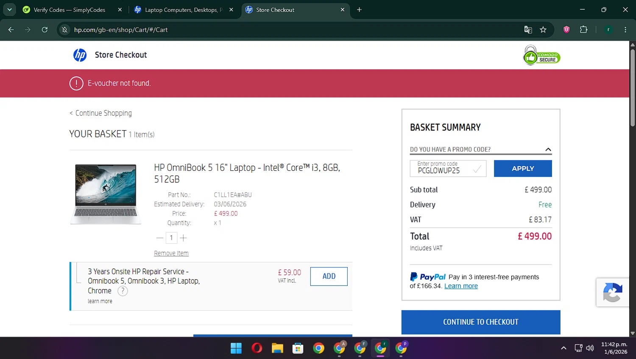Click scrollbar down arrow
Image resolution: width=636 pixels, height=359 pixels.
[633, 334]
